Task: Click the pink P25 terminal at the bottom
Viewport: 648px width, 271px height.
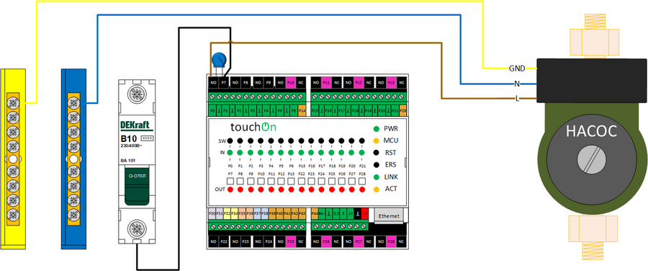Action: (x=291, y=241)
